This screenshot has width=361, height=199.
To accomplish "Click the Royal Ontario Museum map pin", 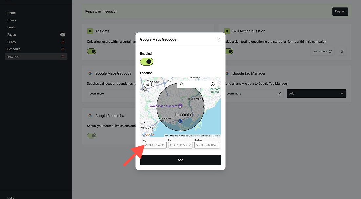I will point(180,106).
